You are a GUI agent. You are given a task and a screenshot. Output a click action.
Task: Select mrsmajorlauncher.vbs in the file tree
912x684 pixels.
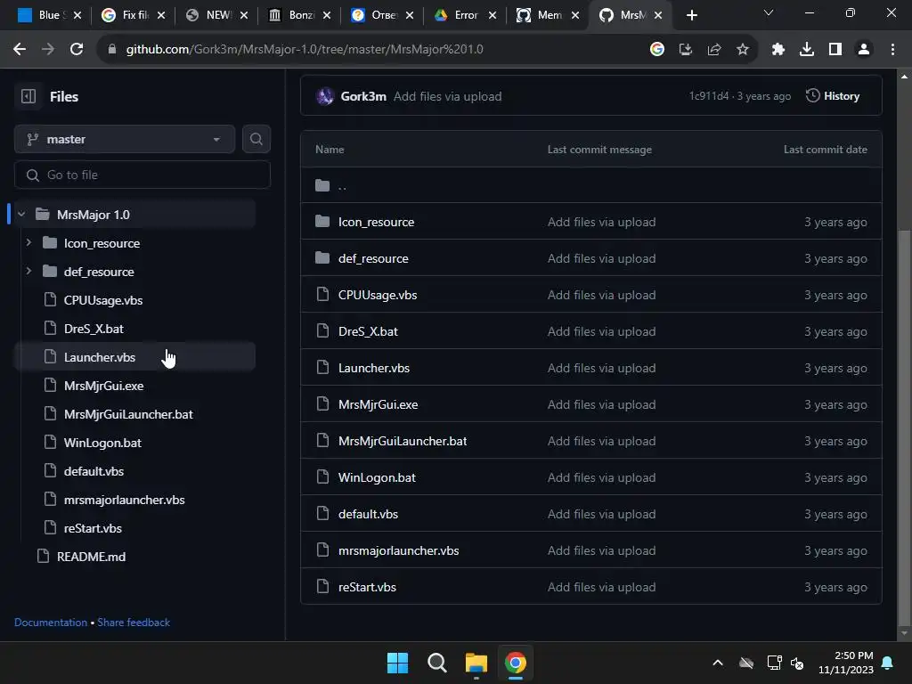(124, 500)
